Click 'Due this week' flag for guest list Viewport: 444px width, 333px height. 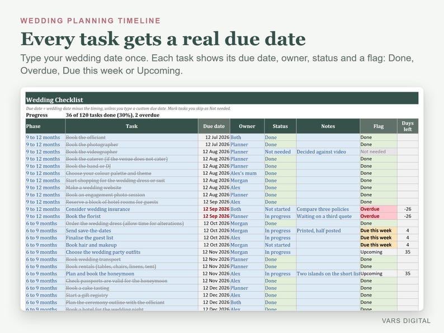(379, 237)
